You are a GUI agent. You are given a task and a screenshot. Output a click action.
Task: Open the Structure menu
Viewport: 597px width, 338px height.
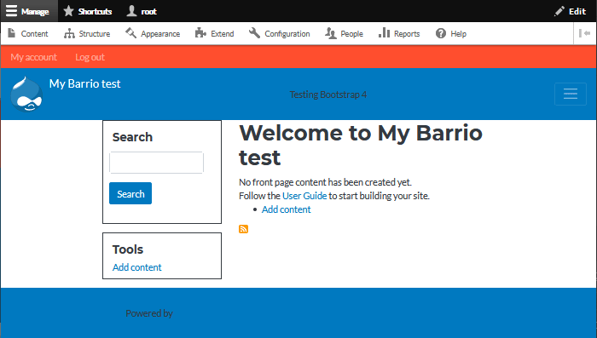click(87, 33)
